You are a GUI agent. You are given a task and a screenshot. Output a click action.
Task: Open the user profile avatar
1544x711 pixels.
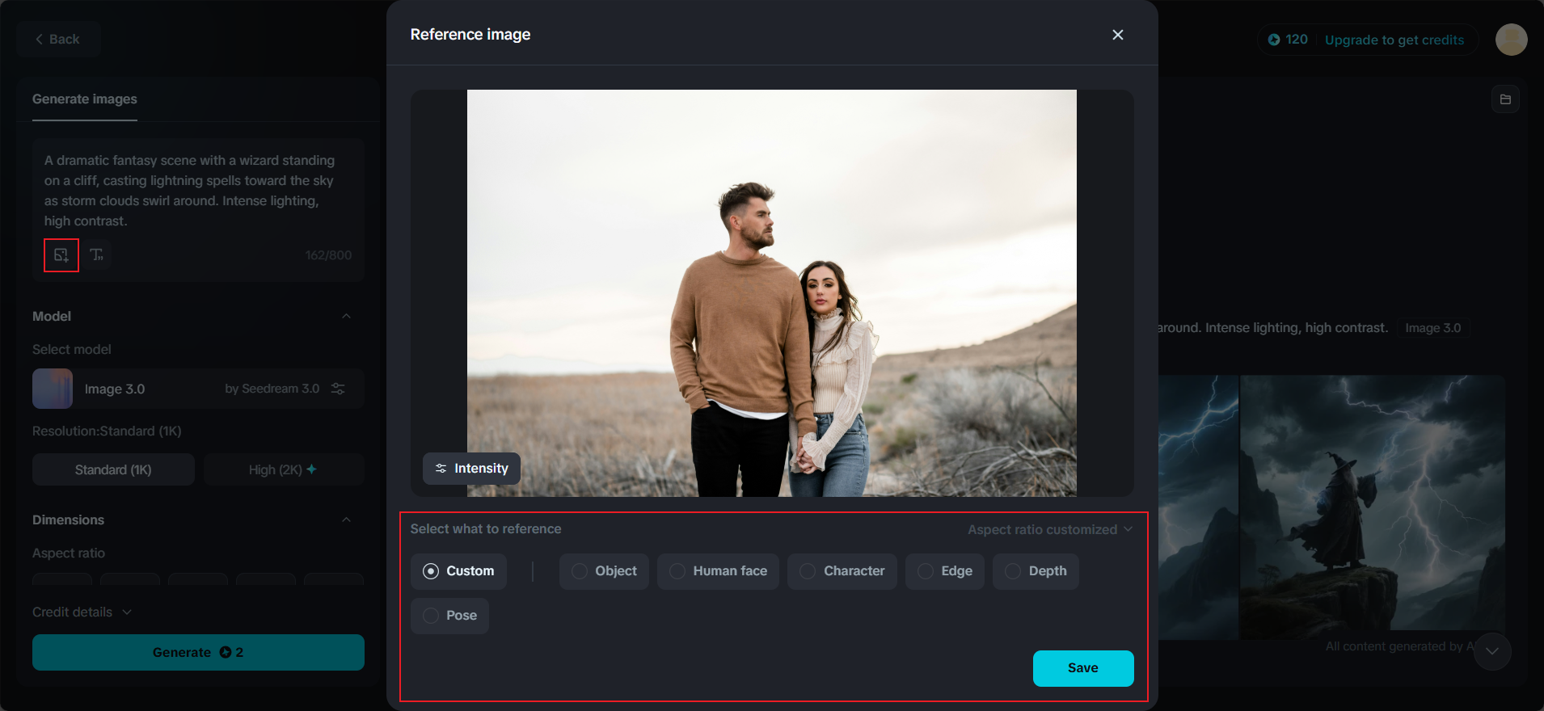point(1511,40)
